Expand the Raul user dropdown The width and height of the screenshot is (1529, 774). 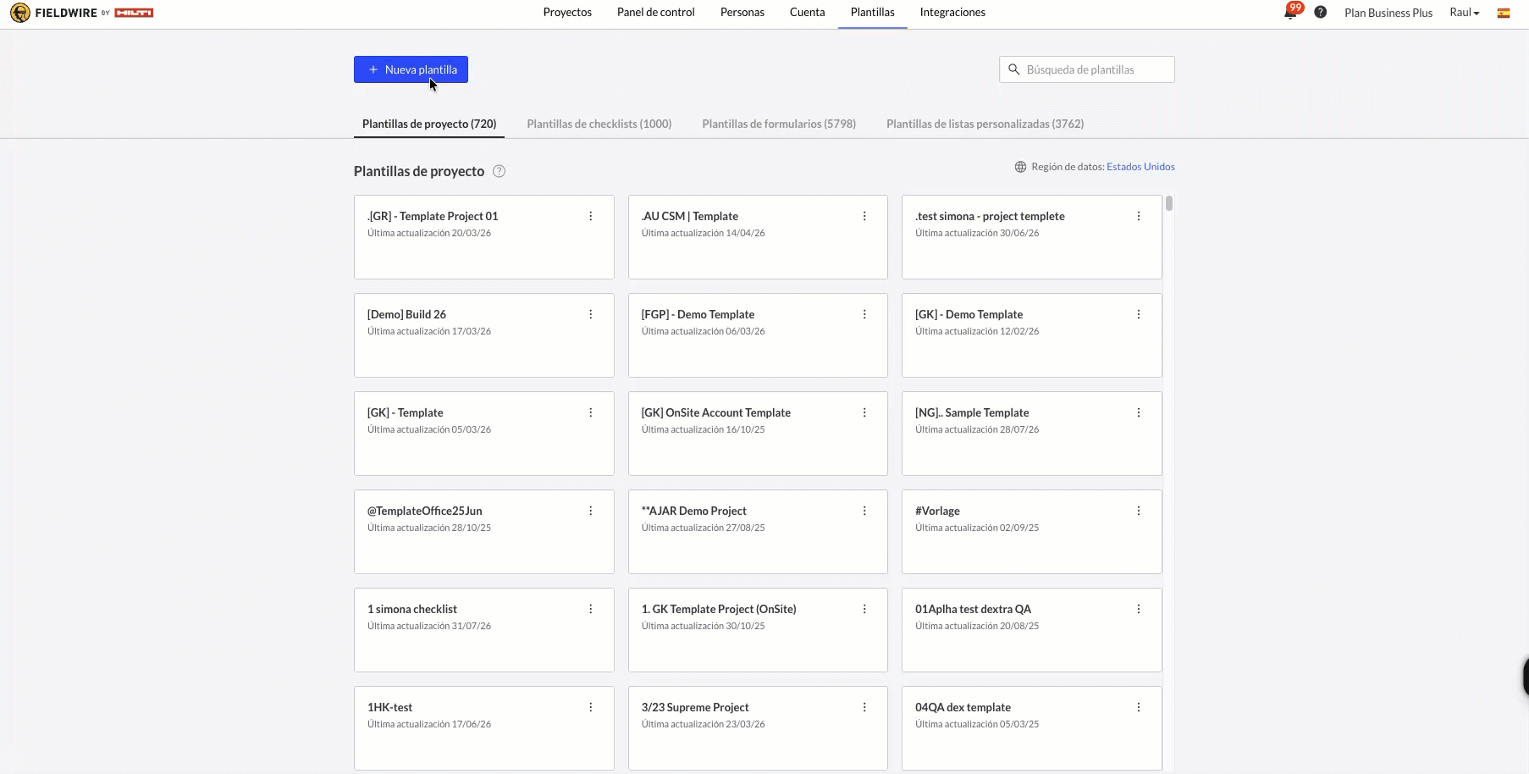[1465, 13]
